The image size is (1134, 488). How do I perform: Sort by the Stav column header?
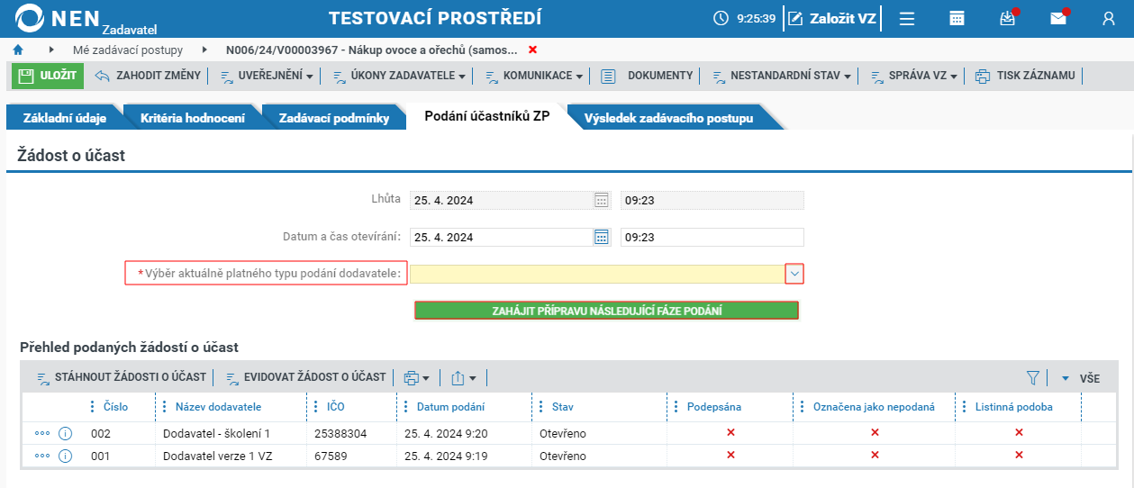tap(563, 407)
